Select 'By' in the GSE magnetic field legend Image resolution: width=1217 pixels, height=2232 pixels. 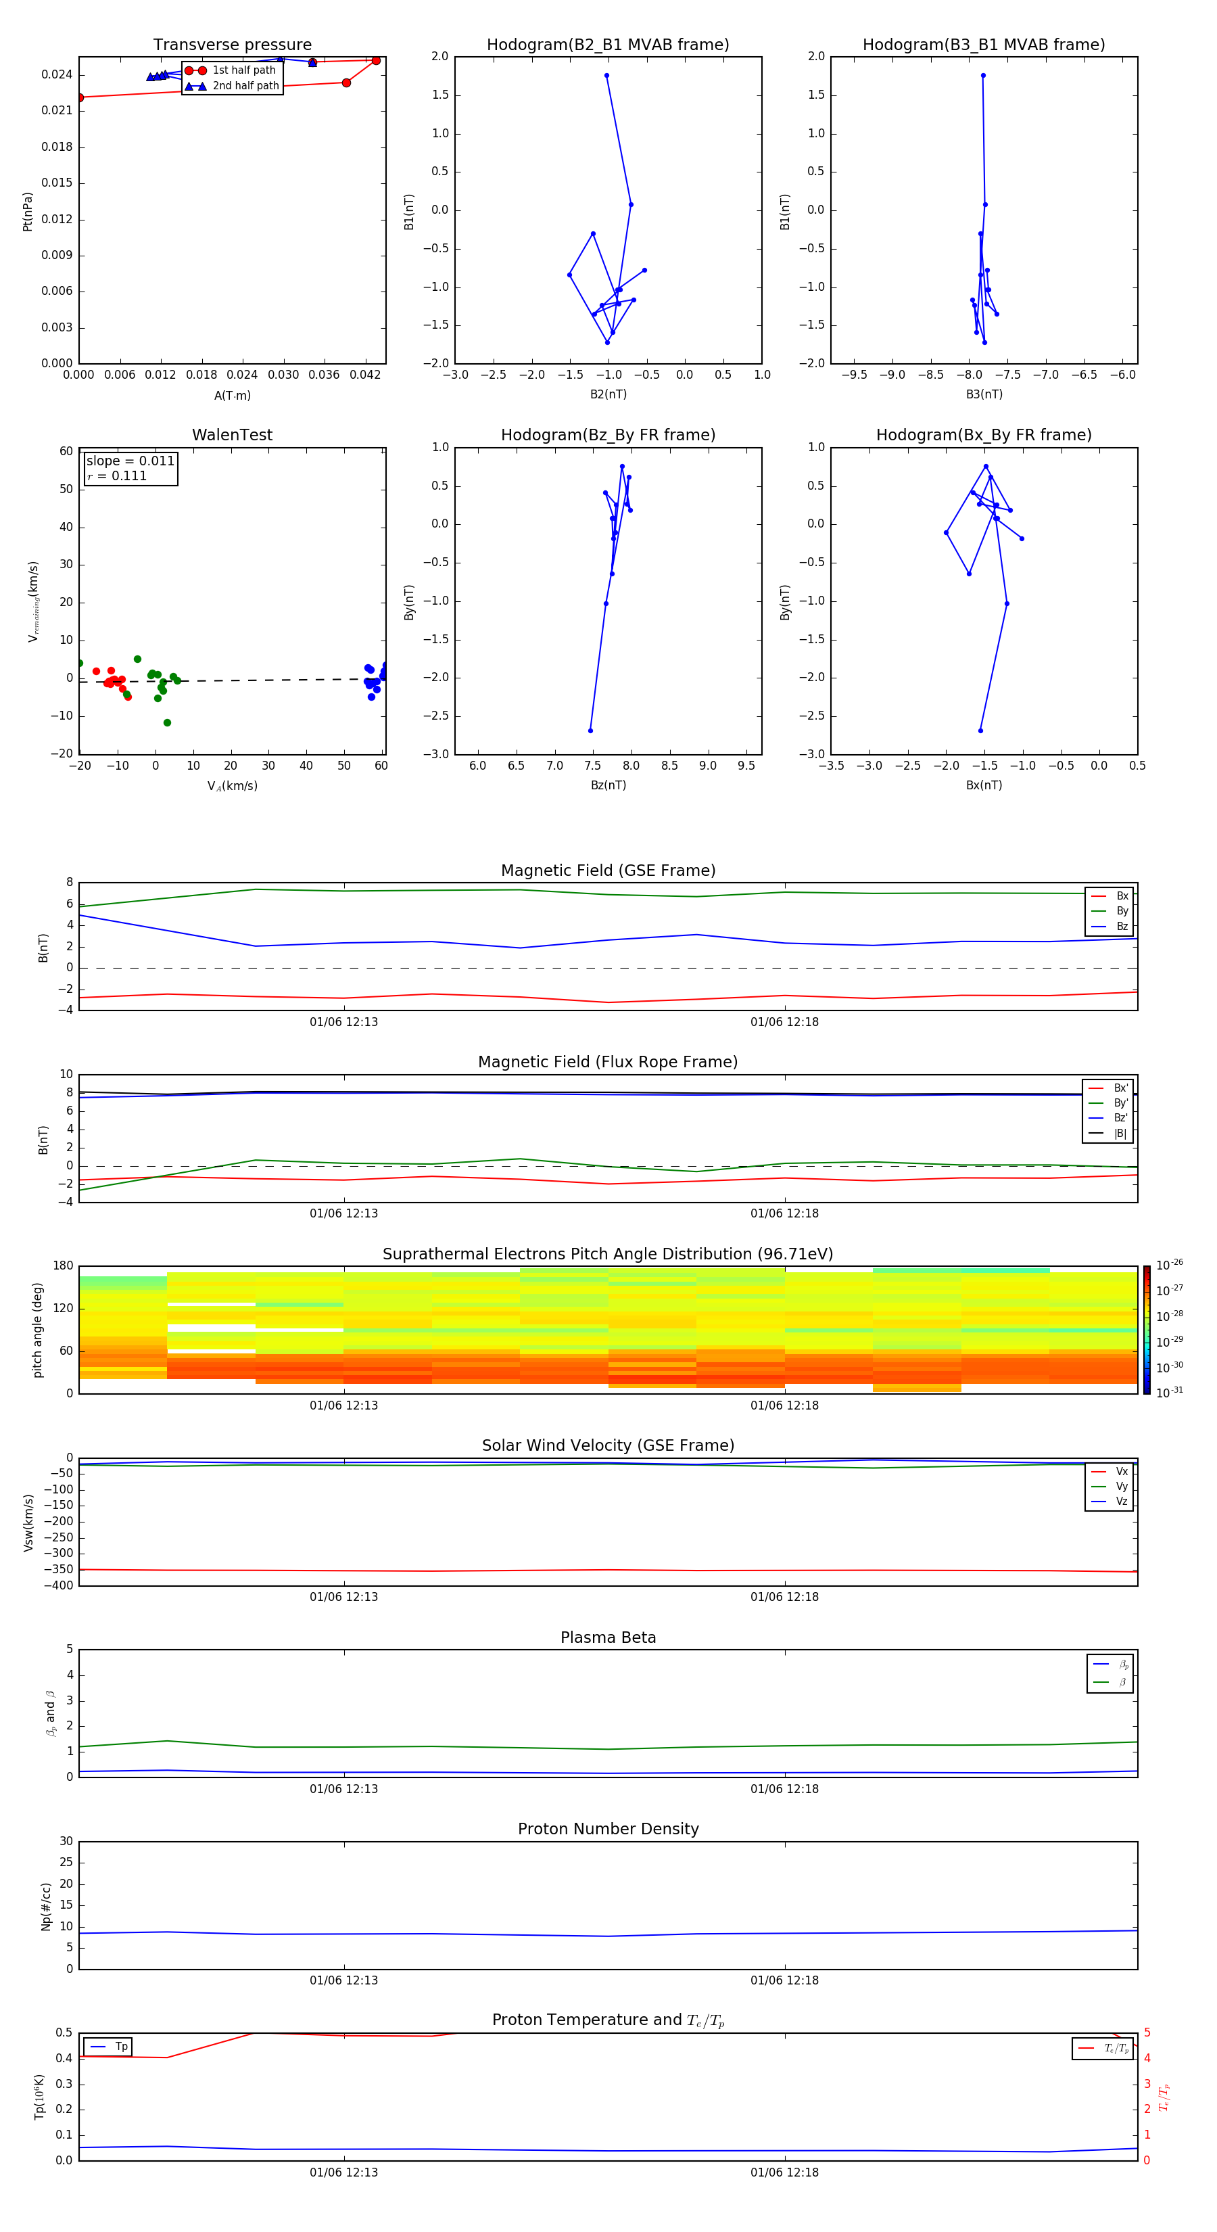pos(1109,910)
